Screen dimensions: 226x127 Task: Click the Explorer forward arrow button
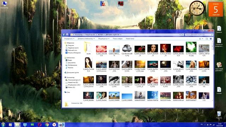click(x=67, y=35)
